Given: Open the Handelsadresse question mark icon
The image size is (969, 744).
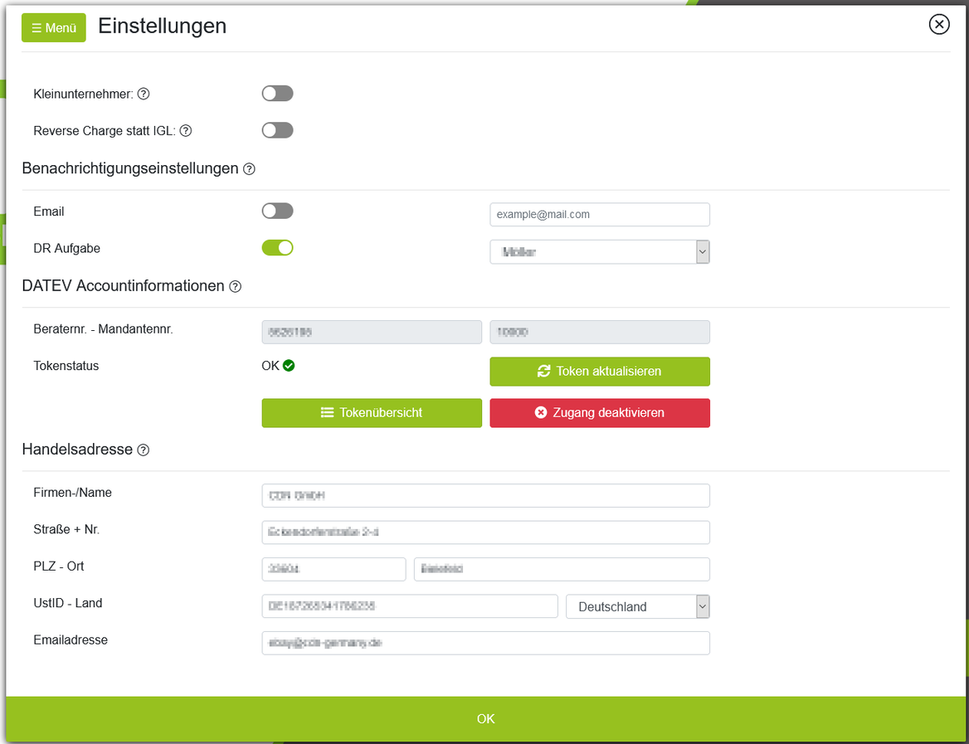Looking at the screenshot, I should click(x=144, y=450).
